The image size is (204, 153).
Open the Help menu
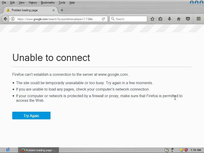coord(72,3)
